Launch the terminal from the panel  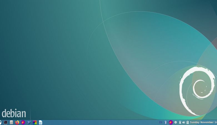pyautogui.click(x=6, y=122)
